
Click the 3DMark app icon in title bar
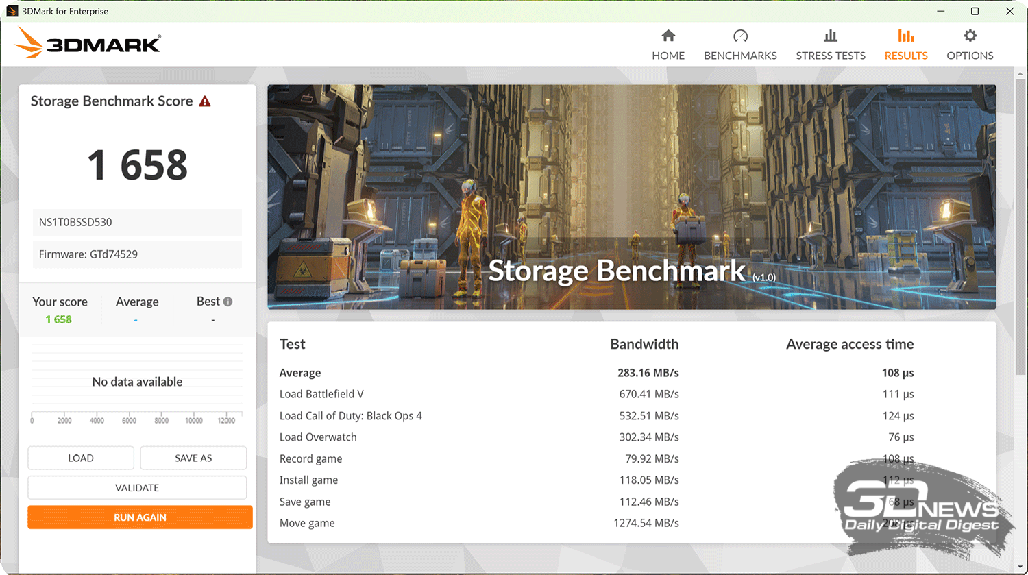click(x=12, y=11)
